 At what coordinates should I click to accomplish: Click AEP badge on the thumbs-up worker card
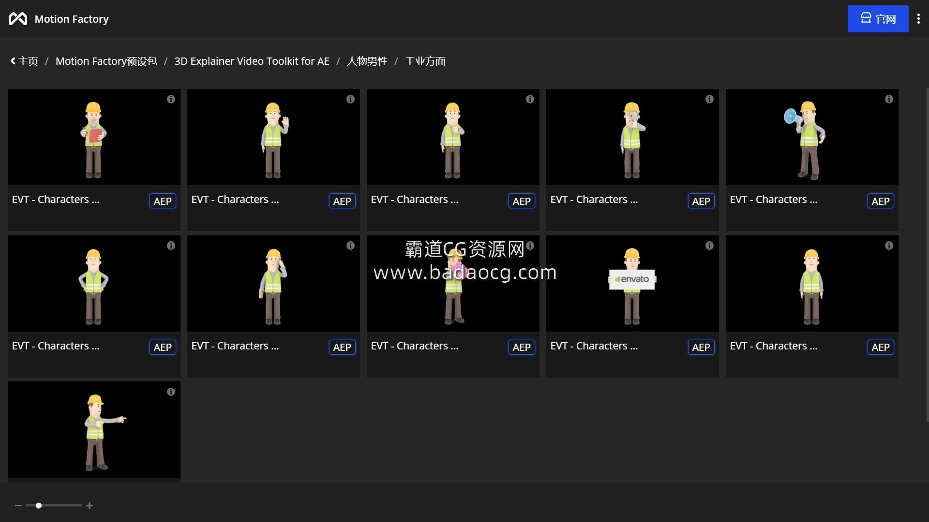click(522, 201)
